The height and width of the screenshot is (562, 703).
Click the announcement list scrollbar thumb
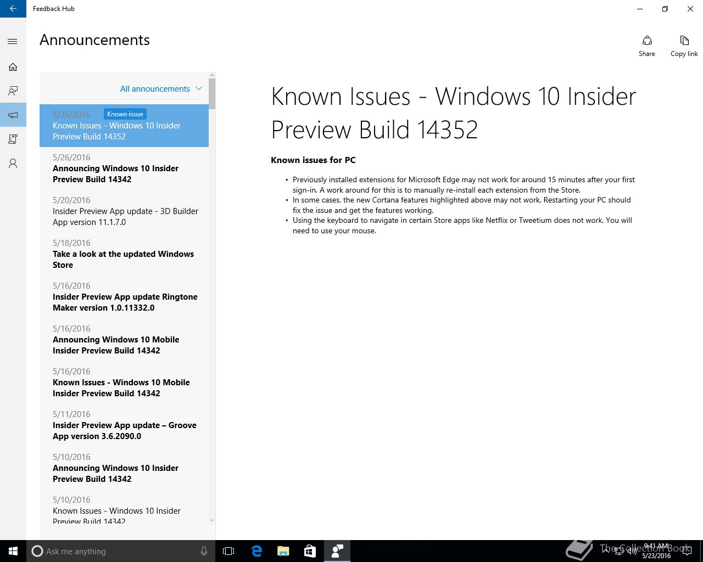point(212,94)
